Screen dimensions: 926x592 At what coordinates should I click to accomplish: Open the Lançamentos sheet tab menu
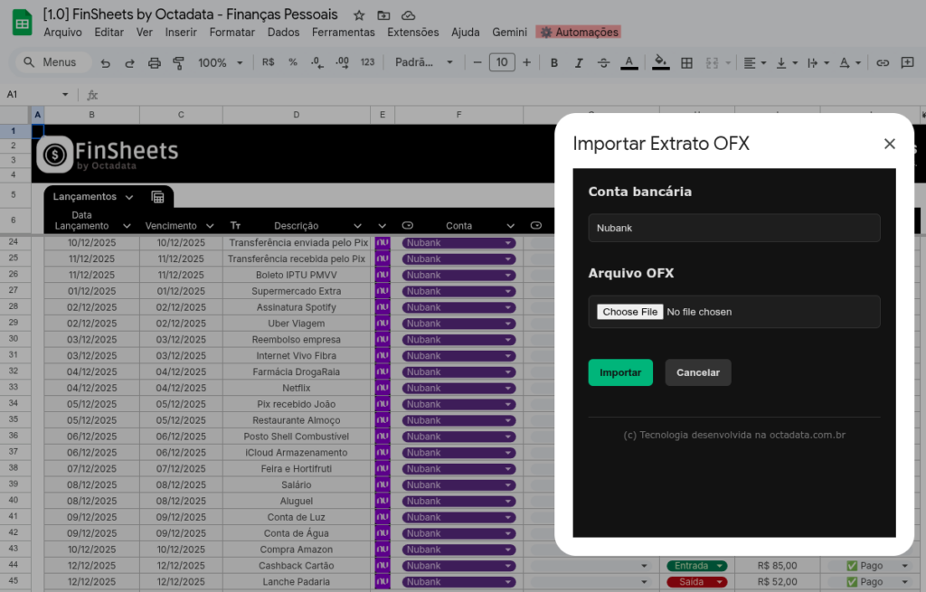click(130, 196)
